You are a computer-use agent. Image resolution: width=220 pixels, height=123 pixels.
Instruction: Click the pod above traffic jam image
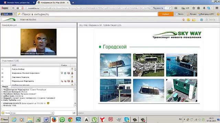point(148,65)
